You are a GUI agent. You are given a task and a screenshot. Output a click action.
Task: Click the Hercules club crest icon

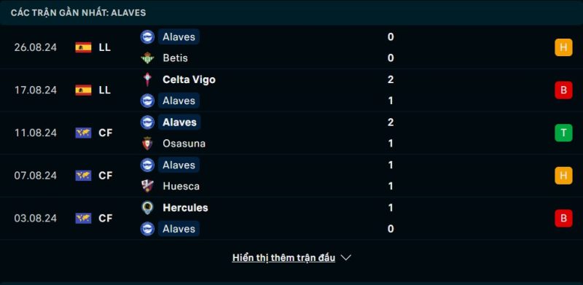(148, 208)
